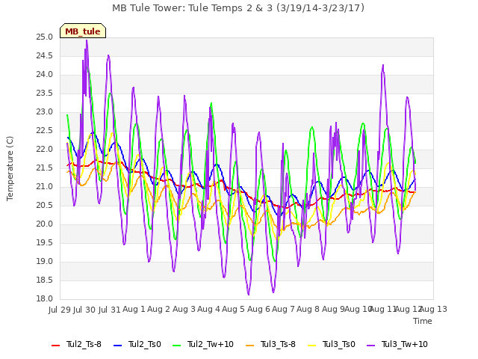Viewport: 478px width, 359px height.
Task: Click the 21.0 y-axis tick label
Action: pyautogui.click(x=45, y=187)
